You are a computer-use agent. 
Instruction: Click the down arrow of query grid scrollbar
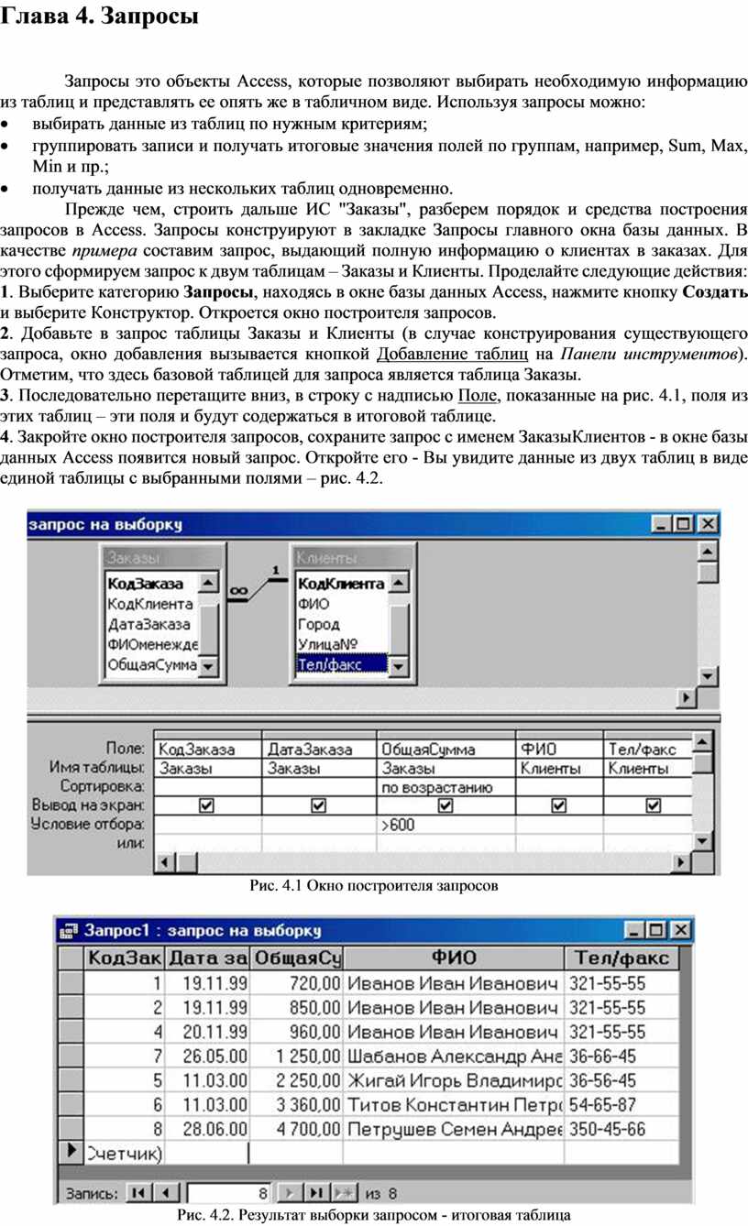[x=701, y=841]
